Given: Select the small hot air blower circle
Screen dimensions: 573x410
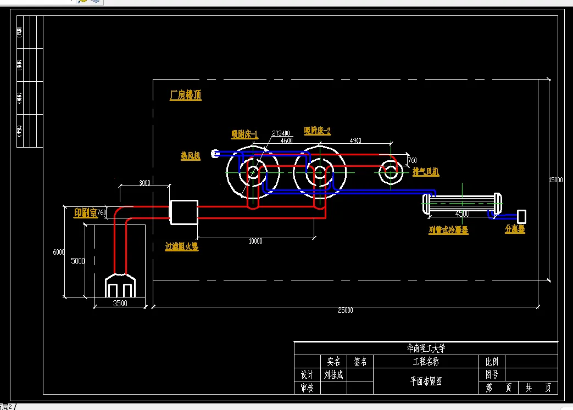Looking at the screenshot, I should coord(215,154).
